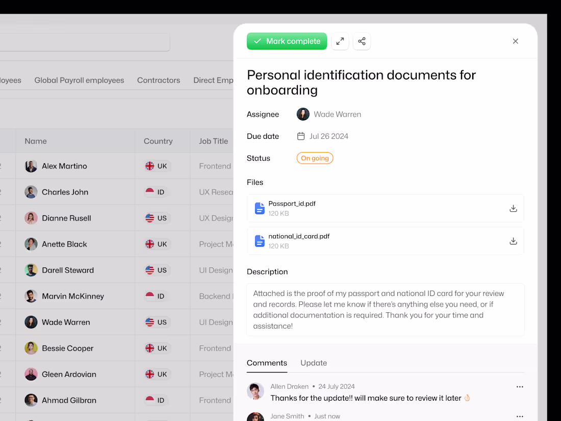Open the share options for this task
The image size is (561, 421).
(x=362, y=41)
